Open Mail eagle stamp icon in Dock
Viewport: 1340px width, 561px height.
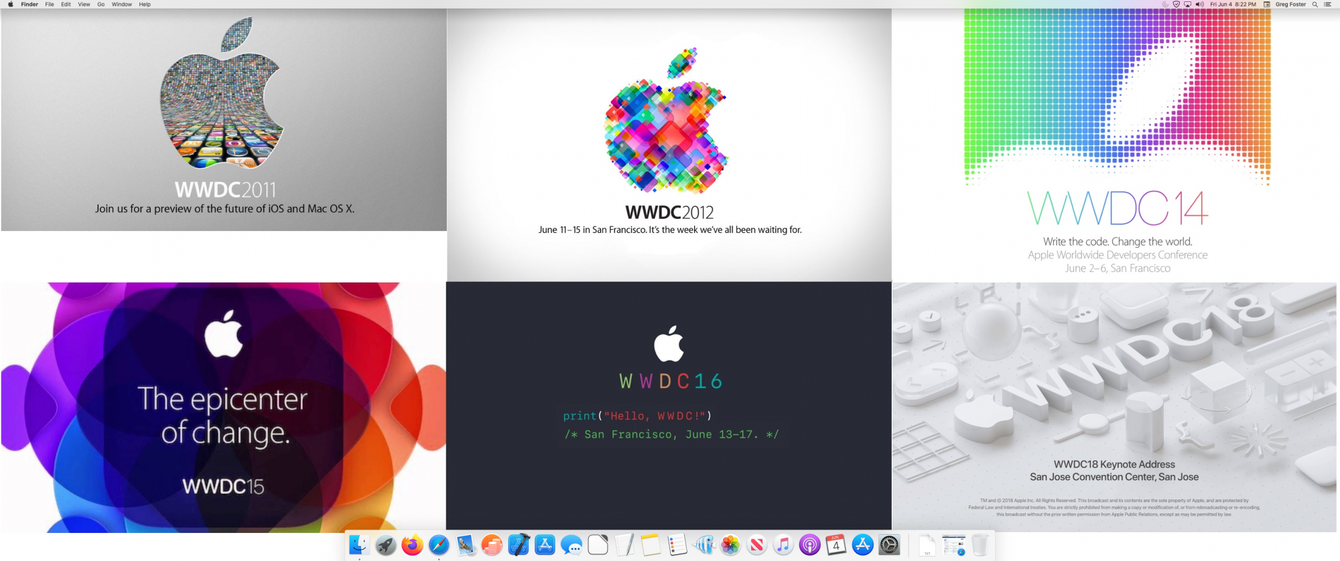pos(466,545)
